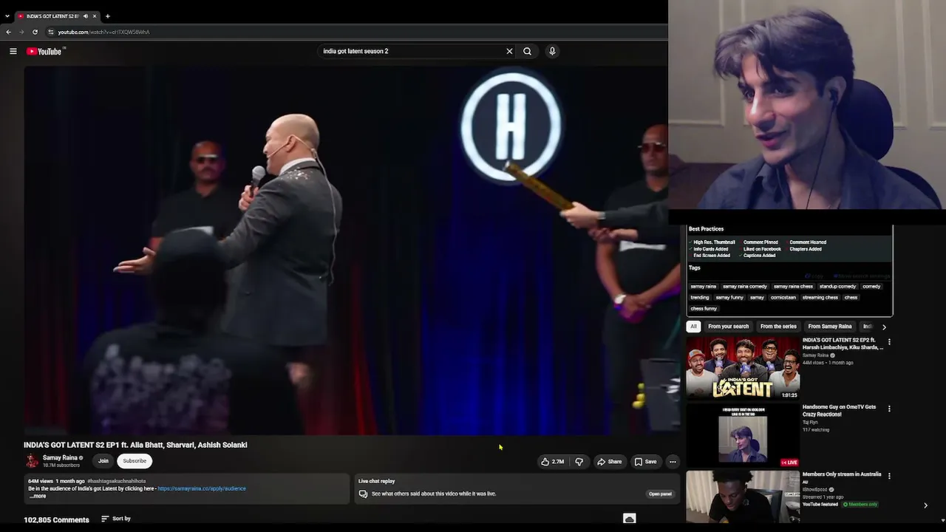Dislike the video
946x532 pixels.
tap(579, 462)
